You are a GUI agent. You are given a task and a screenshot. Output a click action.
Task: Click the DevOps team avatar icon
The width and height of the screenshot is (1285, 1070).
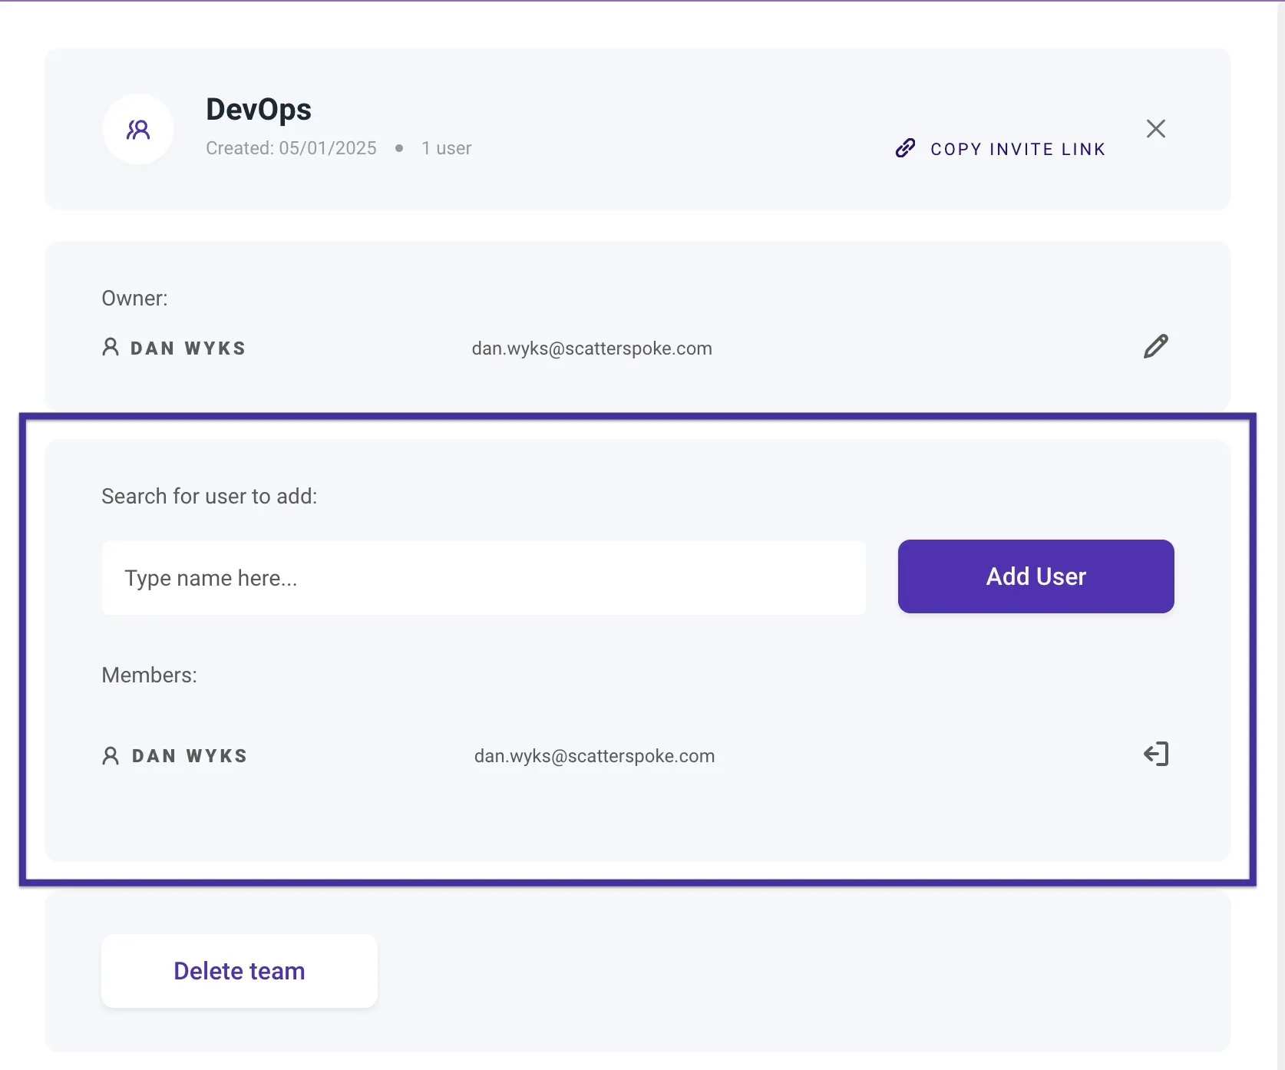coord(138,129)
